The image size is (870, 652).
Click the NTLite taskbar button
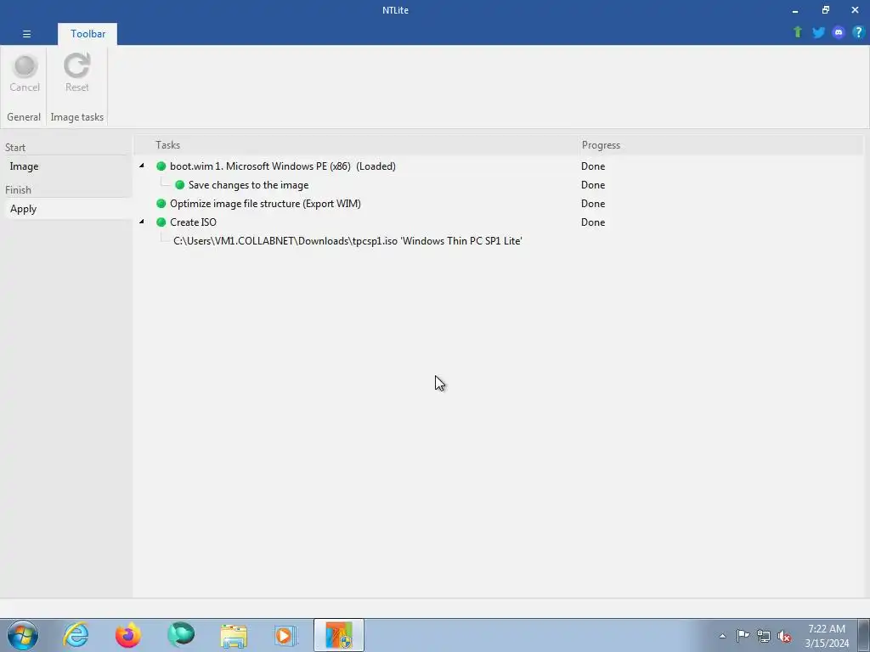point(339,635)
